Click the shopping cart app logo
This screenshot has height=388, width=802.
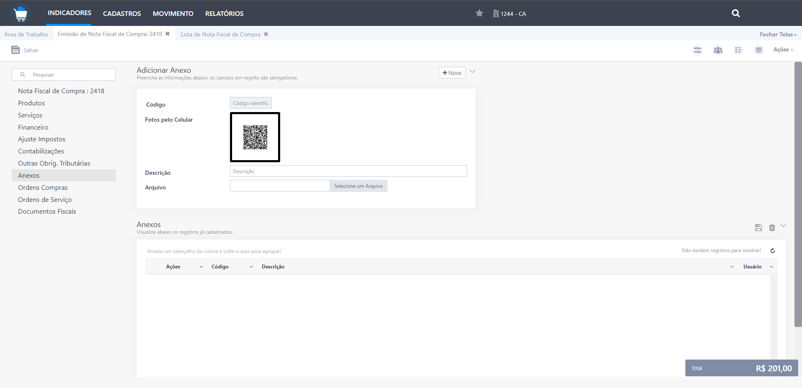point(20,14)
